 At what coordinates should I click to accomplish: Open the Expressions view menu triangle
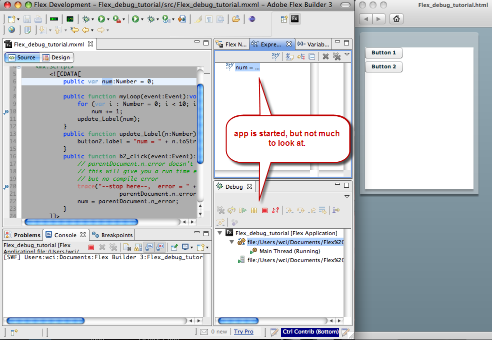click(x=346, y=55)
